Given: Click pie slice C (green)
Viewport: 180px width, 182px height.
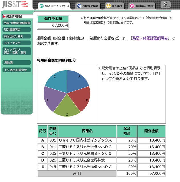Looking at the screenshot, I should click(67, 107).
